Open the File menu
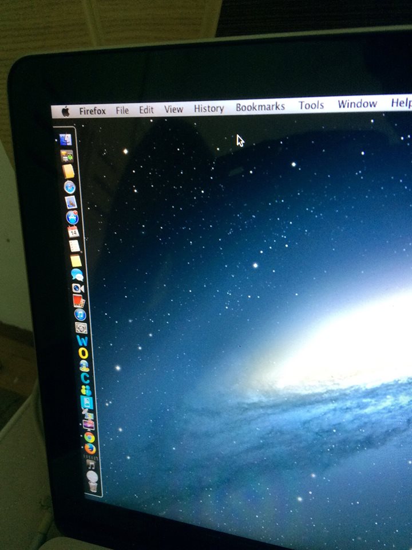412x550 pixels. 122,111
